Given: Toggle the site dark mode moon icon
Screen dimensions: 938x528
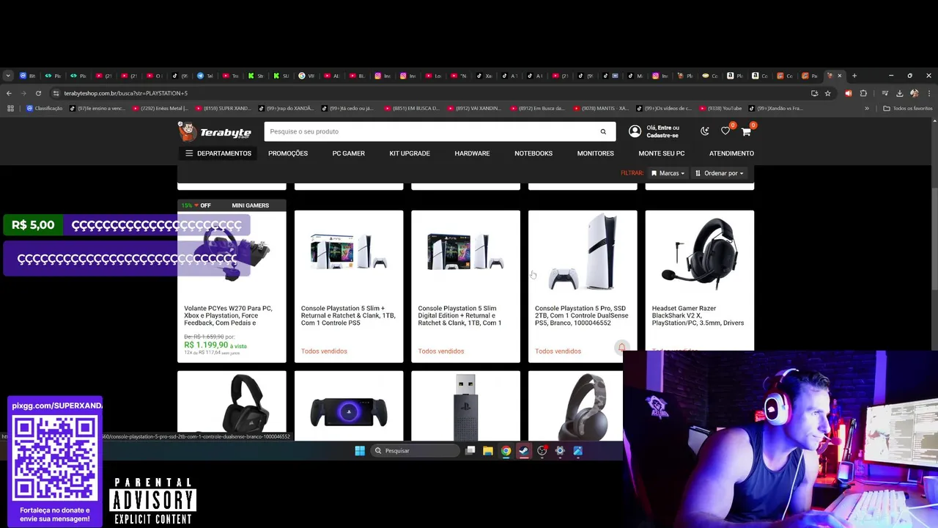Looking at the screenshot, I should click(x=705, y=131).
